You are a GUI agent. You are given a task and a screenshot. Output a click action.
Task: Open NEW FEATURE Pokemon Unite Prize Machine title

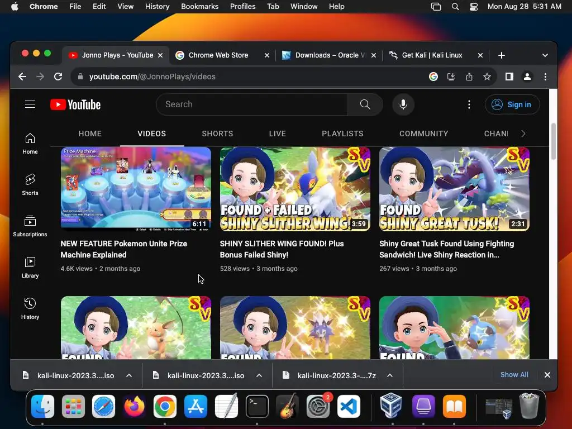(x=123, y=249)
